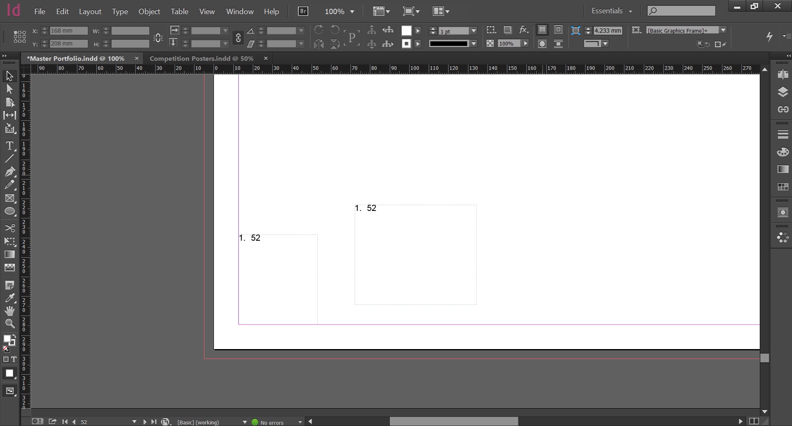This screenshot has height=426, width=792.
Task: Open the Essentials workspace dropdown
Action: 612,11
